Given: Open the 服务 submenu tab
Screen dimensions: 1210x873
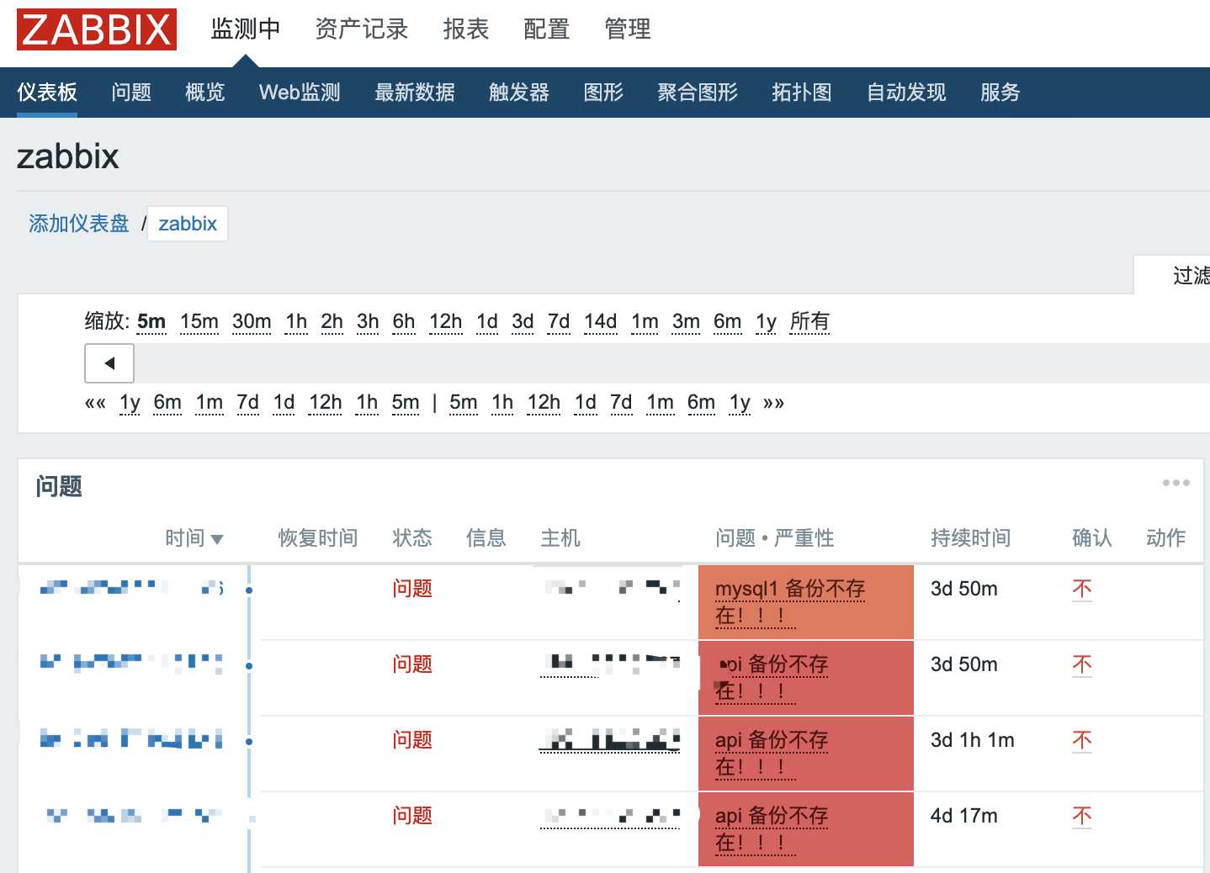Looking at the screenshot, I should click(1000, 92).
